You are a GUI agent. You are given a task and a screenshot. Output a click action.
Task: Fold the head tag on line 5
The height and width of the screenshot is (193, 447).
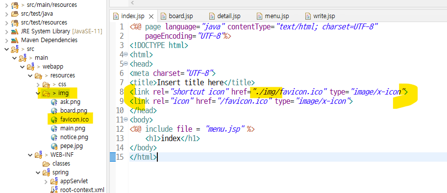click(x=125, y=64)
